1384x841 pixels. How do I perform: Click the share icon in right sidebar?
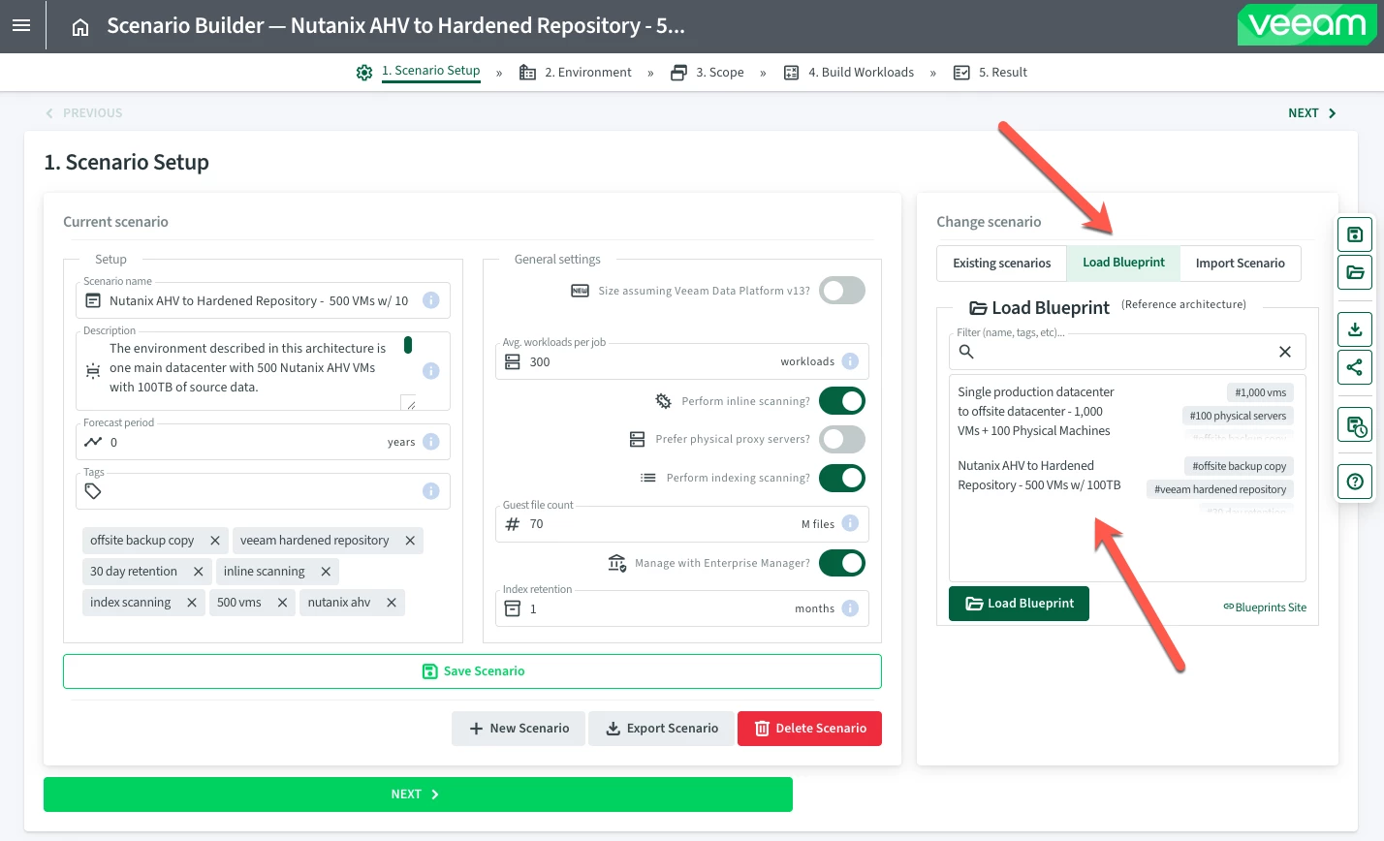point(1355,367)
